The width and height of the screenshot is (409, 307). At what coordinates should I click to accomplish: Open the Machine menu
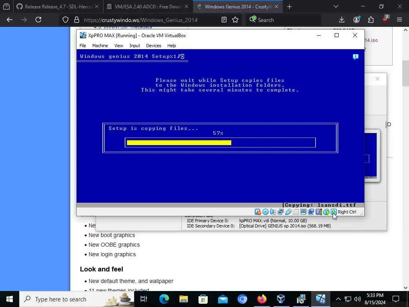(100, 46)
